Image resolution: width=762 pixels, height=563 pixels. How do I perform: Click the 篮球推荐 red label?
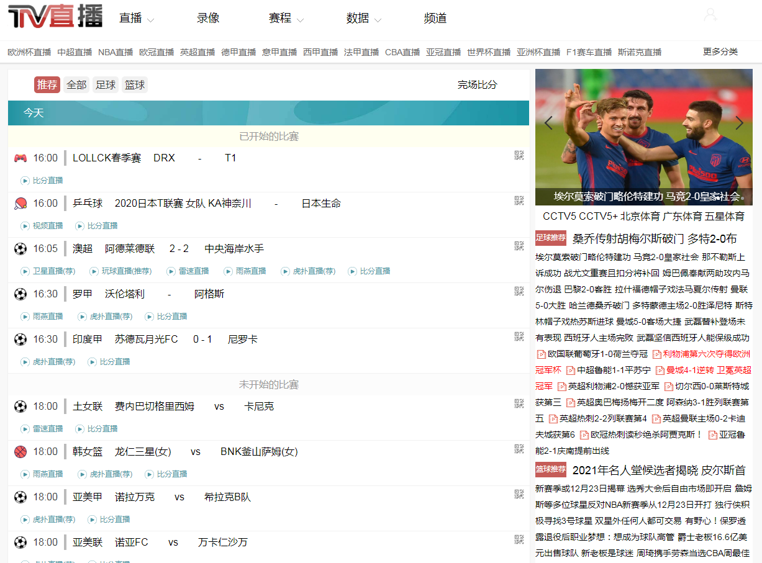point(551,469)
